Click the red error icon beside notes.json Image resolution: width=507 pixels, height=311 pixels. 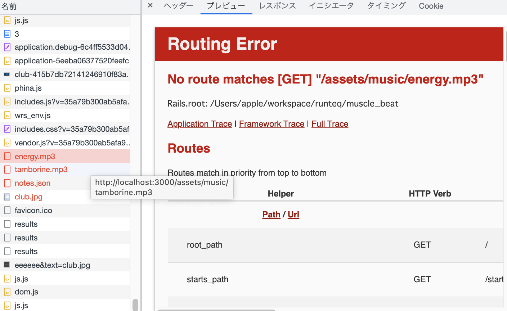(x=7, y=183)
